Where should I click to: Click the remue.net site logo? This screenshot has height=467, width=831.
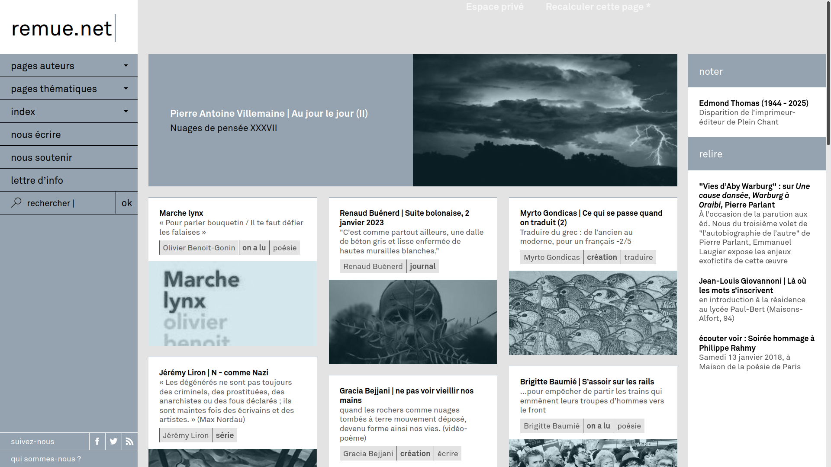(x=62, y=29)
